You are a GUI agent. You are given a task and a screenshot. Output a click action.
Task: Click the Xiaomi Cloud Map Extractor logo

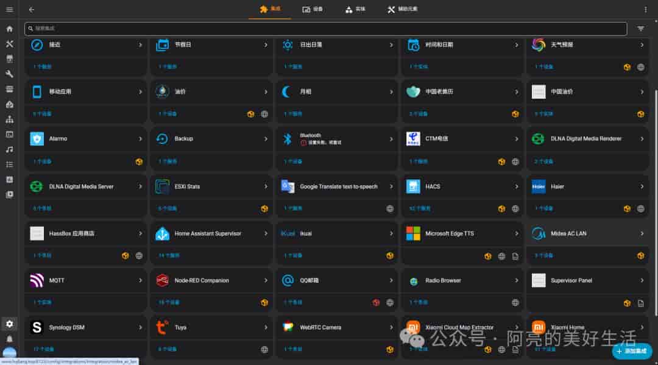click(413, 327)
